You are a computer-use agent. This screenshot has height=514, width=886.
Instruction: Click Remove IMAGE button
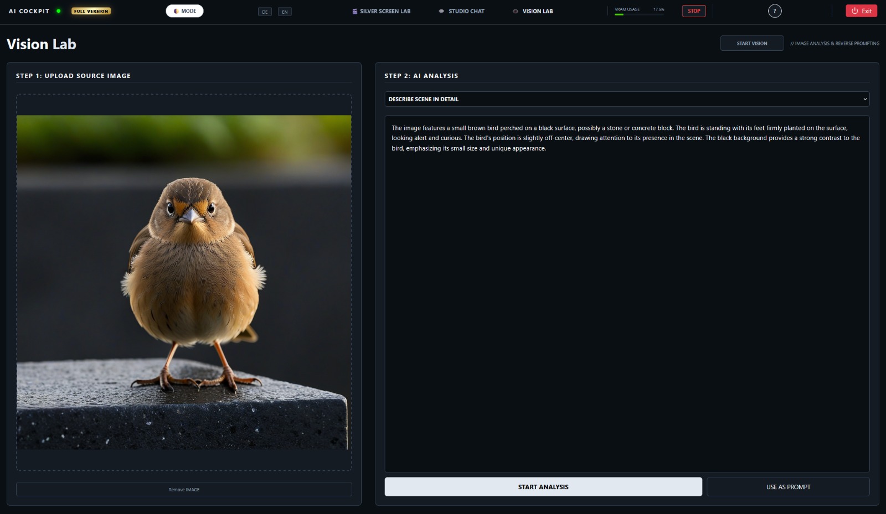[x=184, y=489]
